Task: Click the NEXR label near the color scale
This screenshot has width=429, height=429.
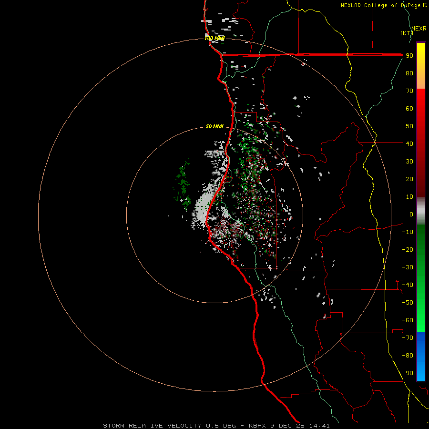Action: click(419, 29)
